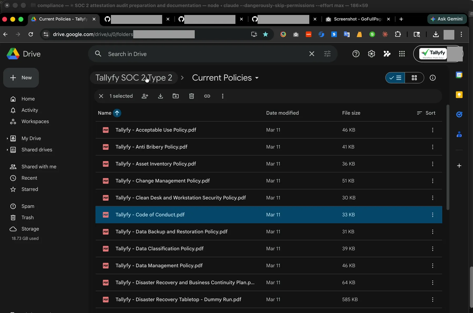Open more actions for Data Management Policy.pdf
473x313 pixels.
pos(433,266)
